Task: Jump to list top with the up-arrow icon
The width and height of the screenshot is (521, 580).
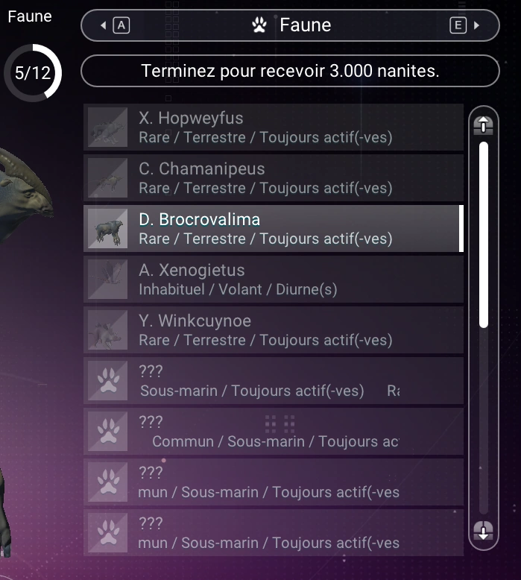Action: (x=483, y=125)
